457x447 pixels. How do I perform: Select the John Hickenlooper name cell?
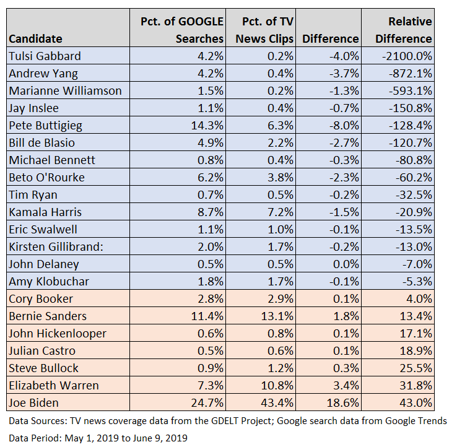68,333
